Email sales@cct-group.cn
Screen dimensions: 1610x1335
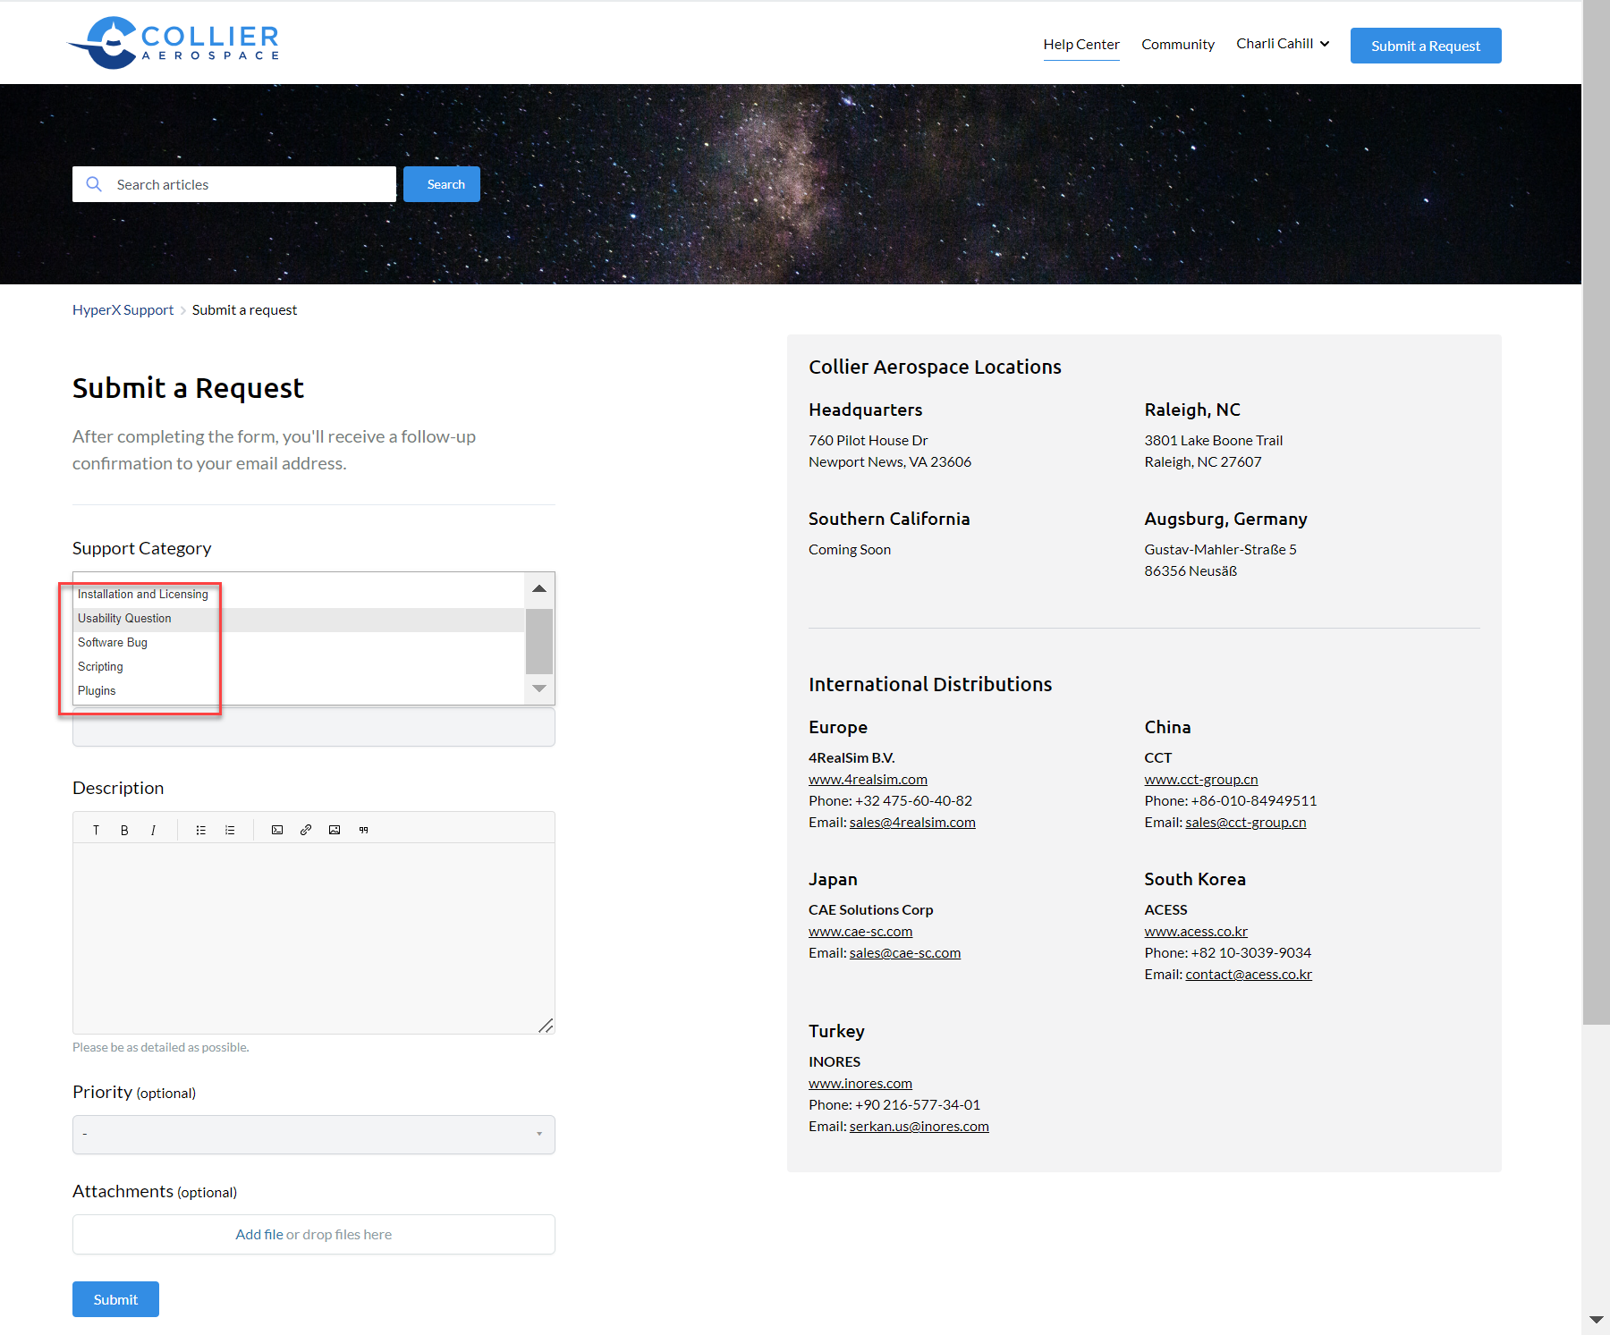pos(1246,822)
